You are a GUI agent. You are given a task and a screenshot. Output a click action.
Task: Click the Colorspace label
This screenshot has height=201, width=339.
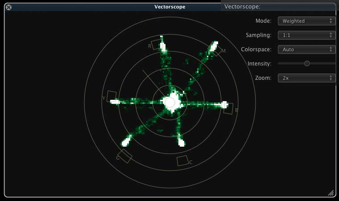point(256,49)
